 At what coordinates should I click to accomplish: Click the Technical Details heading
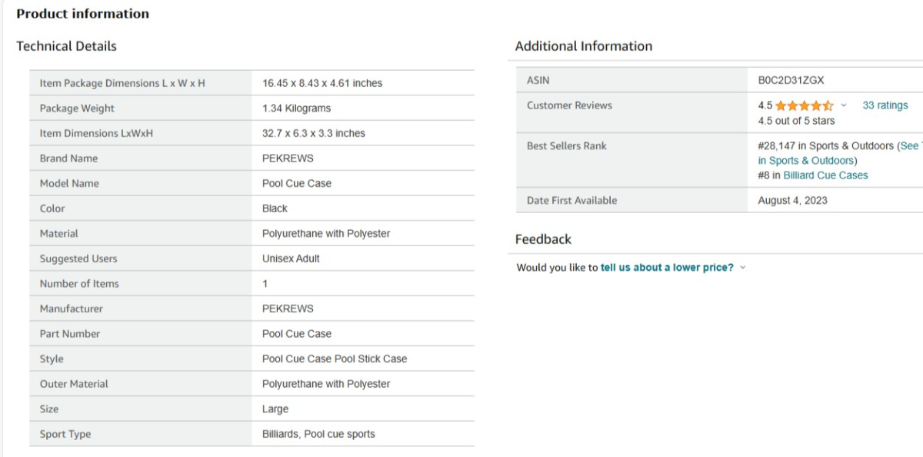[x=66, y=46]
